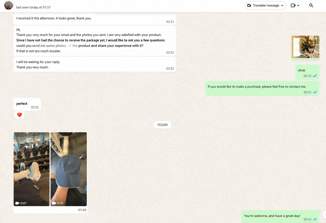Click the TODAY date separator badge
This screenshot has width=326, height=223.
click(x=163, y=125)
